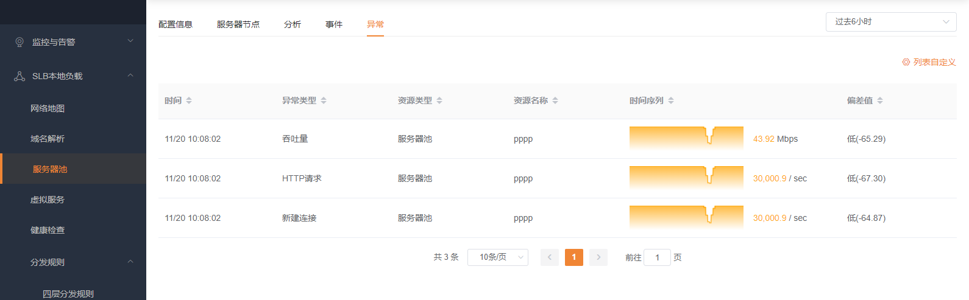The image size is (969, 300).
Task: Click the 前往 page number input field
Action: tap(657, 257)
